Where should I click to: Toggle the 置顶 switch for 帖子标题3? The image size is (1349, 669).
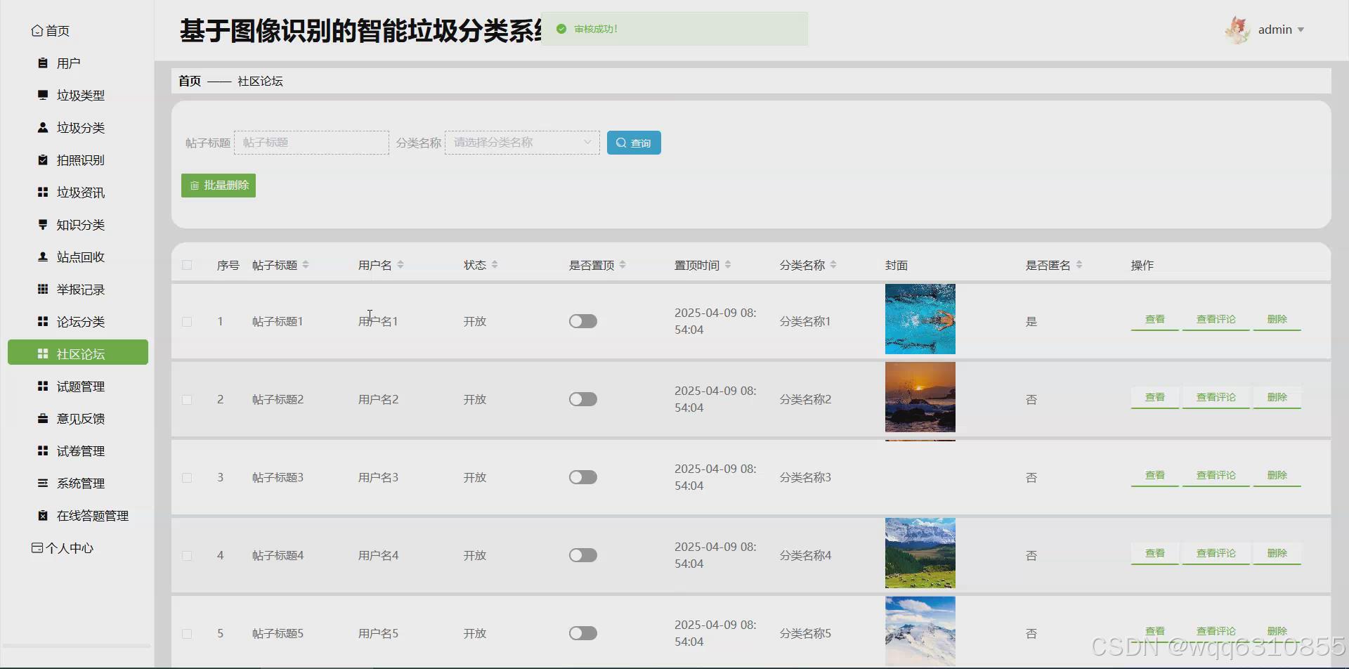pos(583,477)
